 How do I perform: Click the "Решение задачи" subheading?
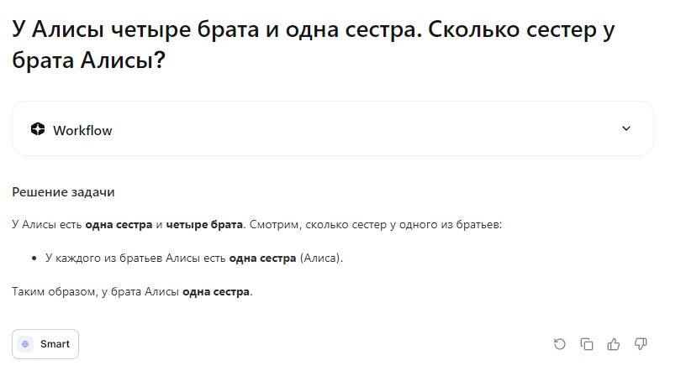click(63, 192)
